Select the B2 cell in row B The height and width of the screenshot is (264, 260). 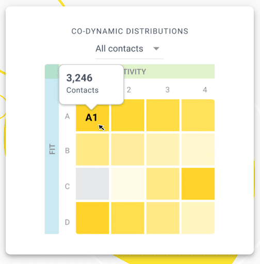coord(127,150)
